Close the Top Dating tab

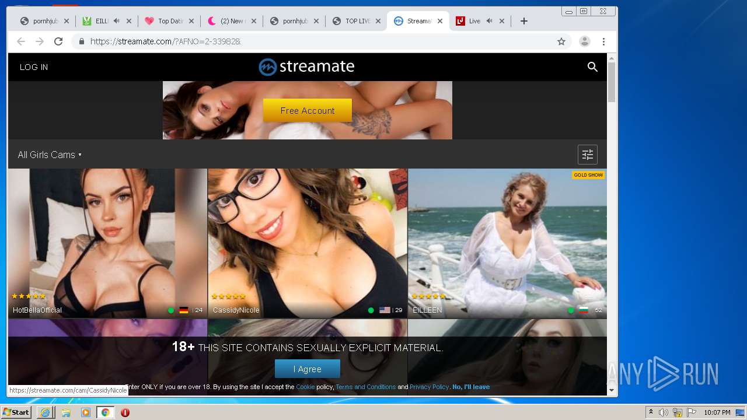(x=191, y=21)
